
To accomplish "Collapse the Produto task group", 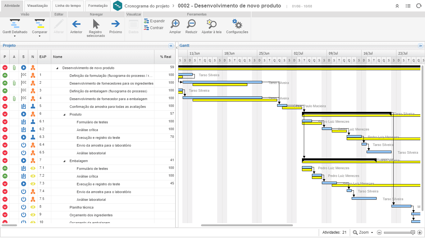I will (x=64, y=114).
